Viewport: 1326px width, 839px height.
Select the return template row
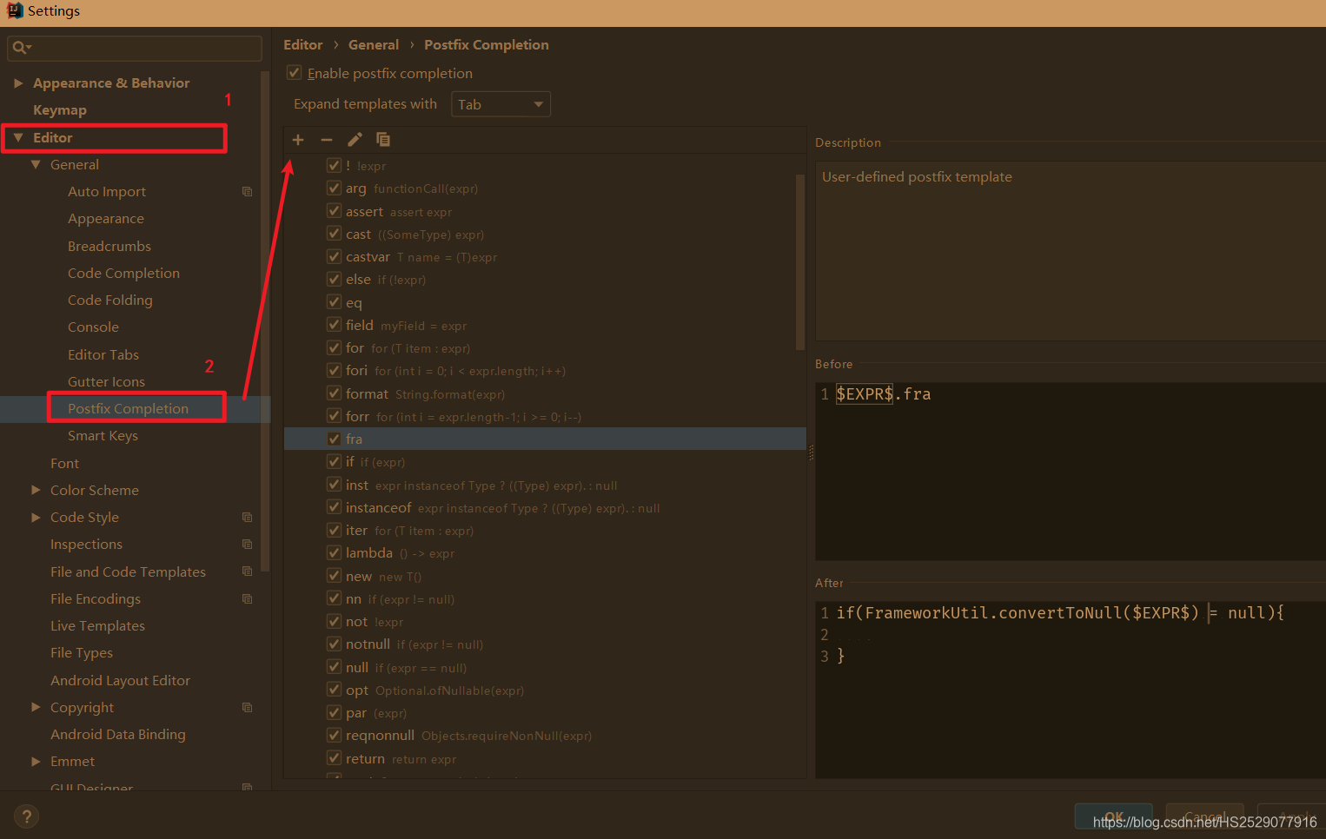coord(545,759)
